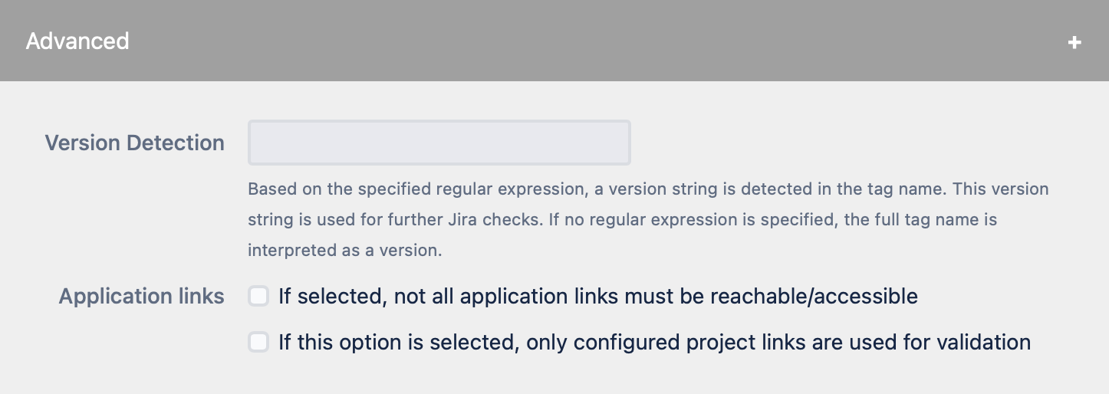The width and height of the screenshot is (1109, 394).
Task: Collapse the section via the Advanced title
Action: pyautogui.click(x=77, y=41)
